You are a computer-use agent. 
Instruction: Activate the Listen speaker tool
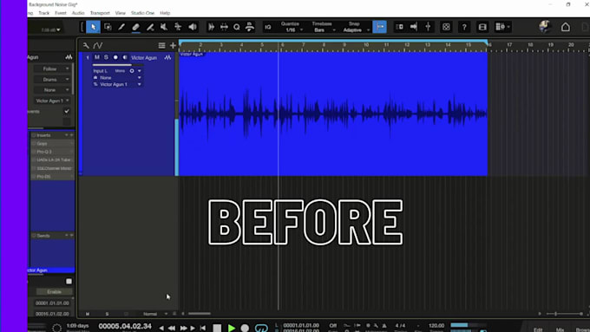point(193,27)
